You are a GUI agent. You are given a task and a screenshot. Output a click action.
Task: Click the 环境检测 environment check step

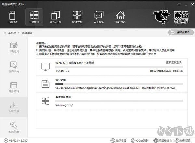(14, 47)
